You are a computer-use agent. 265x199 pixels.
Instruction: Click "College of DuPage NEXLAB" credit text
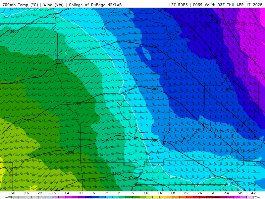tap(95, 5)
